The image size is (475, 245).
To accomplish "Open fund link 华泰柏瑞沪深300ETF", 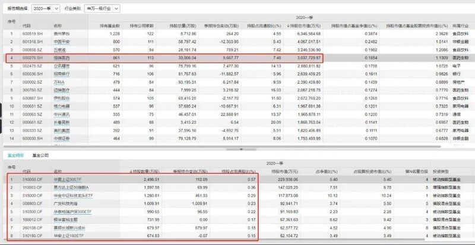I will pos(72,212).
